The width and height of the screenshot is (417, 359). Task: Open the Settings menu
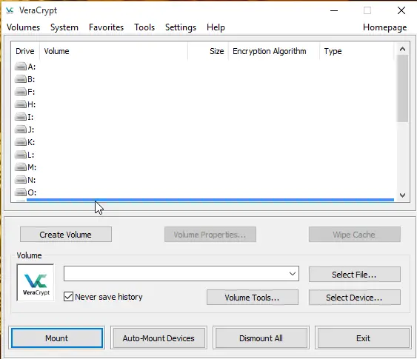(x=181, y=27)
